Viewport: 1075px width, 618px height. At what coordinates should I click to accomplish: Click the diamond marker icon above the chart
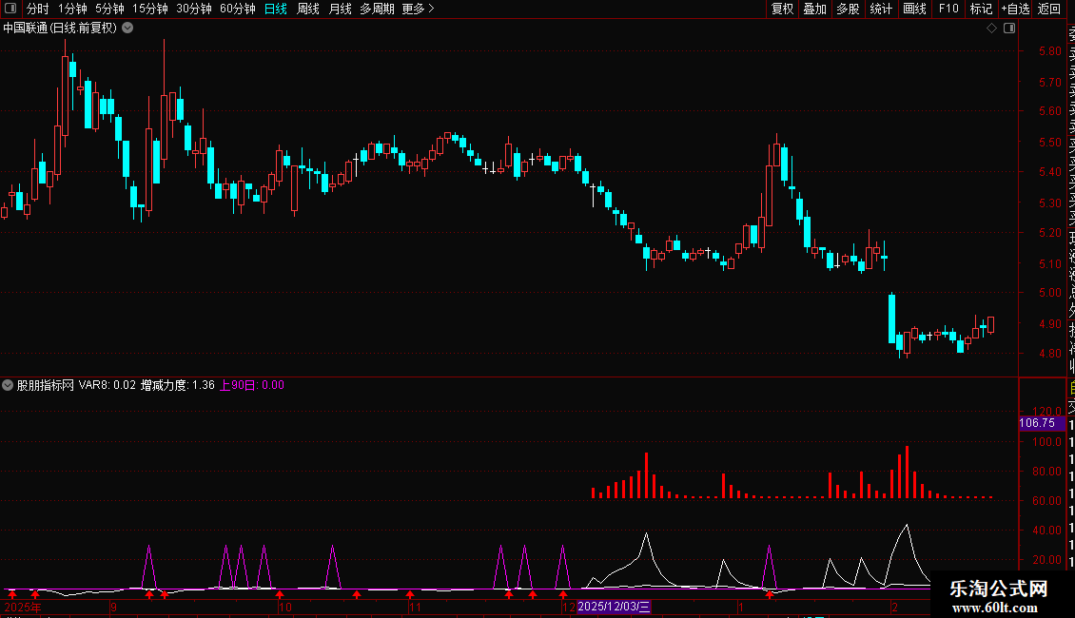tap(991, 28)
